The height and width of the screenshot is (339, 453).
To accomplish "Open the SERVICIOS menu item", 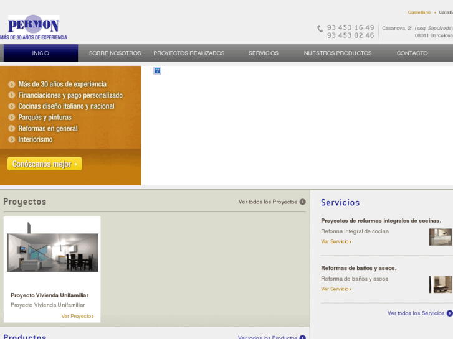I will (264, 53).
